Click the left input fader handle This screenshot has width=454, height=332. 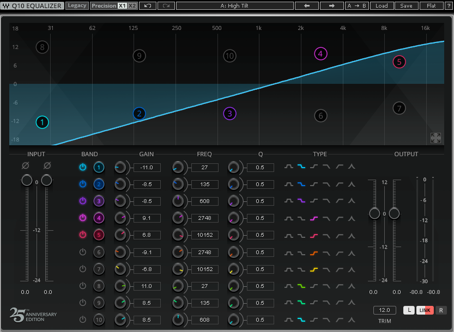point(27,180)
